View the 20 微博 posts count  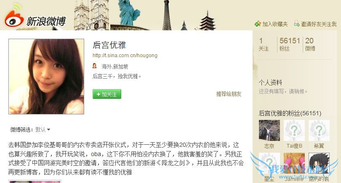point(310,44)
